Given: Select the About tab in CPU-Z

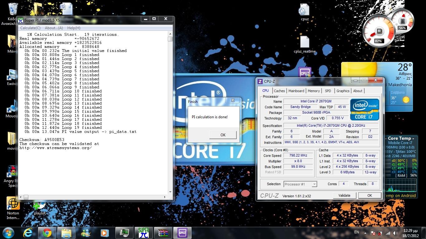Looking at the screenshot, I should click(x=358, y=91).
